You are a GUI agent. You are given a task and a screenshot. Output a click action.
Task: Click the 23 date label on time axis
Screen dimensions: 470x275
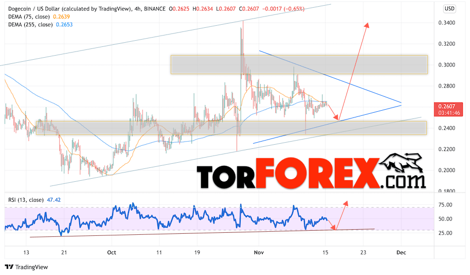click(x=363, y=253)
